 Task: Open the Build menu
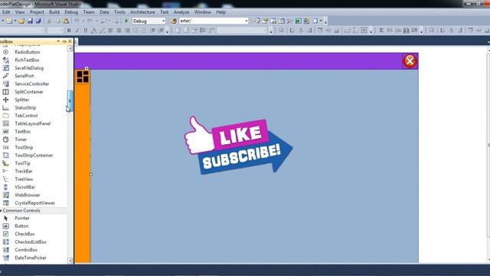click(54, 12)
